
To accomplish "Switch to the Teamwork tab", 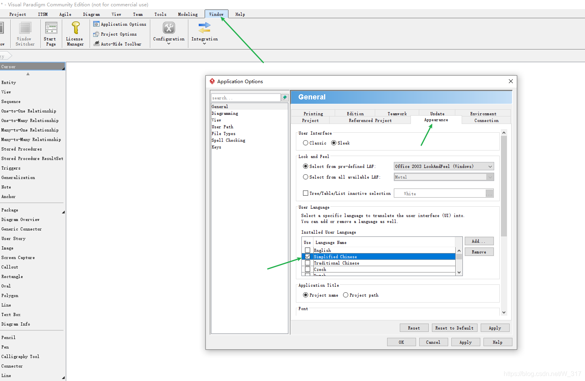I will [397, 114].
